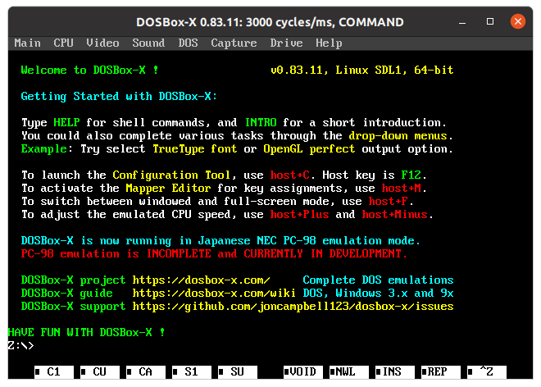Click the https://dosbox-x.com/ project URL
The width and height of the screenshot is (541, 387).
point(201,280)
